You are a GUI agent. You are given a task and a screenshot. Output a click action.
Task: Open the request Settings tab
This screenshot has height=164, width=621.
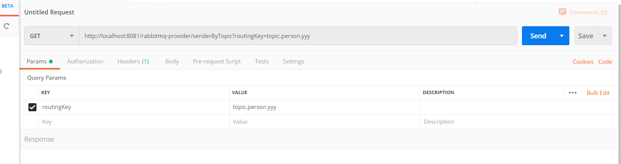(x=293, y=61)
